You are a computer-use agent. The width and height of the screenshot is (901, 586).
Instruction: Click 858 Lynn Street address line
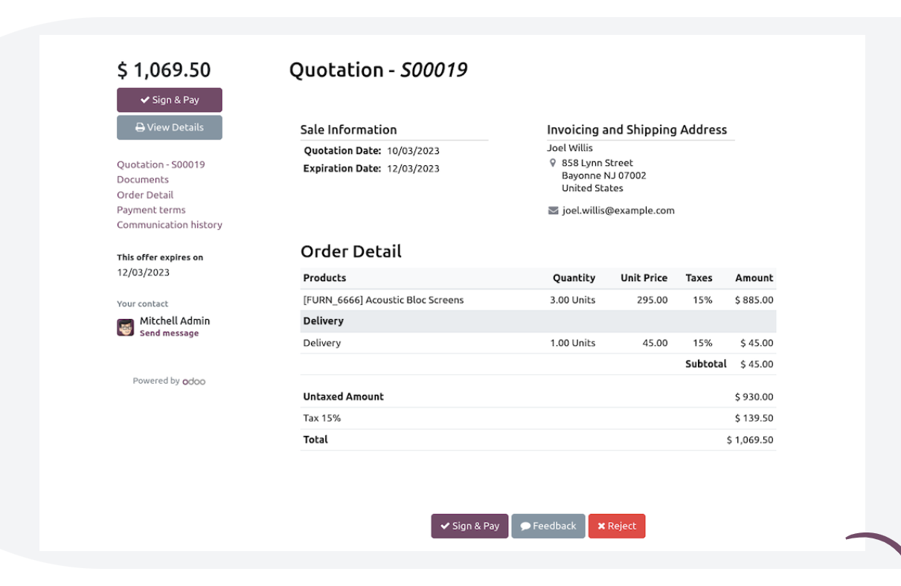pos(597,163)
